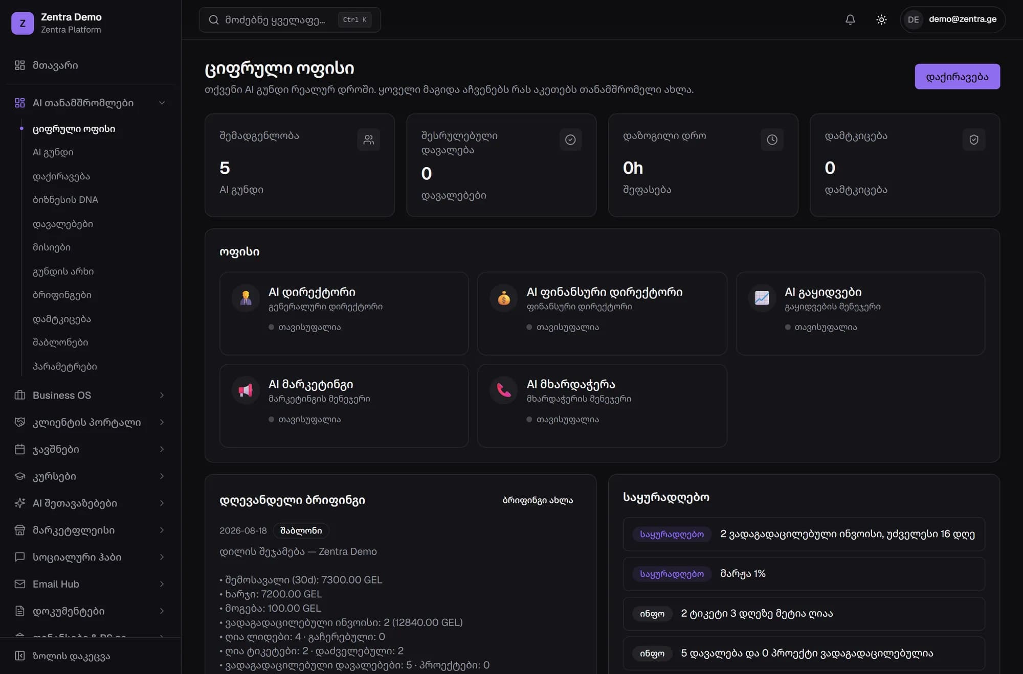Open შაბლონები sidebar item
Image resolution: width=1023 pixels, height=674 pixels.
pyautogui.click(x=60, y=342)
